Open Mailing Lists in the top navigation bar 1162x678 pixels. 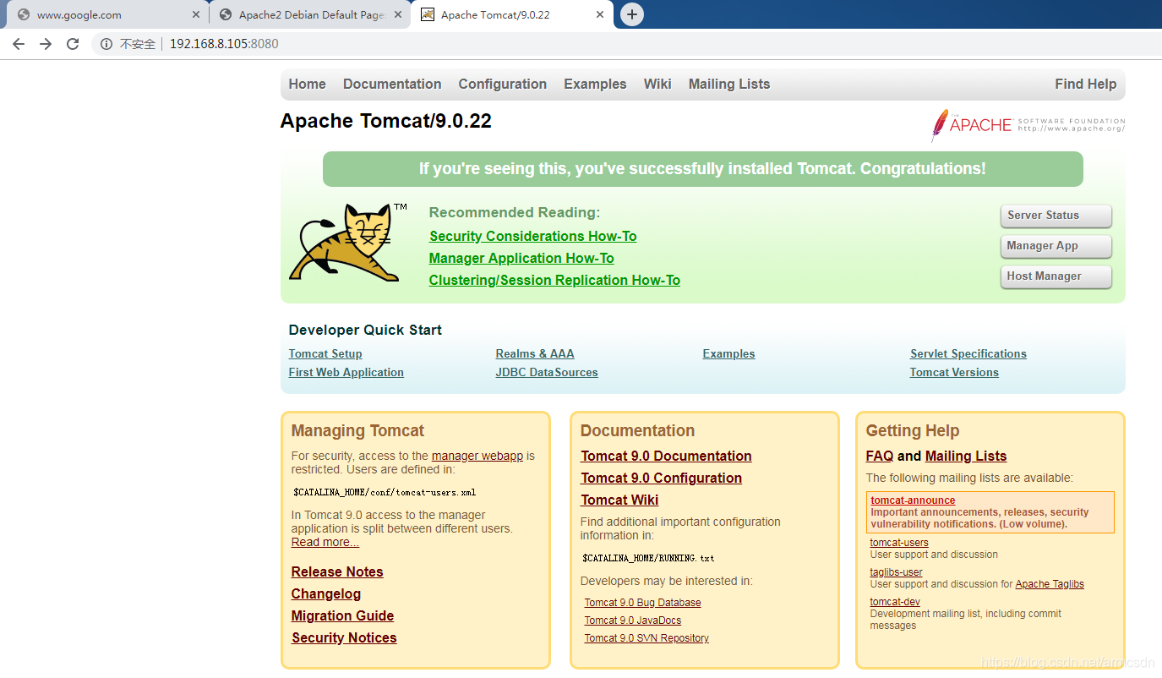[x=729, y=84]
